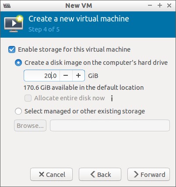Decrease disk size with the minus button
This screenshot has width=176, height=187.
click(x=66, y=75)
